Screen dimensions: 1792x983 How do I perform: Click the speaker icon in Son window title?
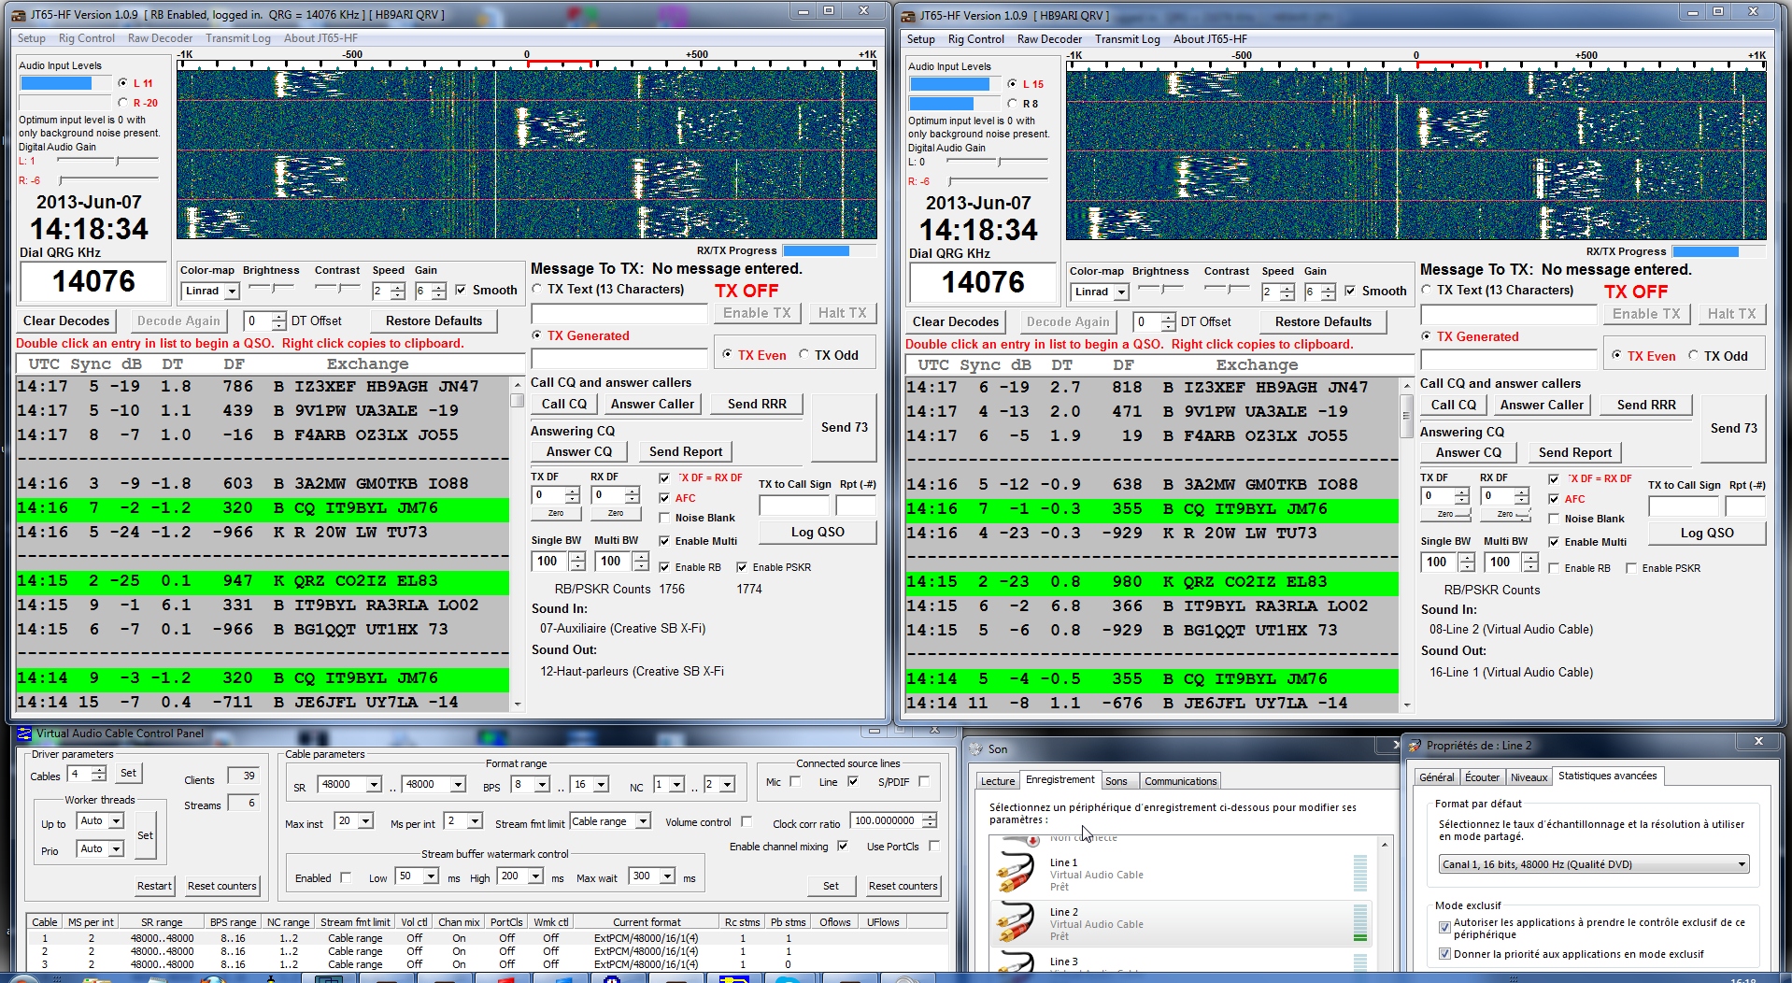(976, 749)
